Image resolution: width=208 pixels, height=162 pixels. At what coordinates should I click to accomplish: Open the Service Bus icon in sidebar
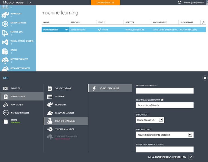(x=5, y=33)
